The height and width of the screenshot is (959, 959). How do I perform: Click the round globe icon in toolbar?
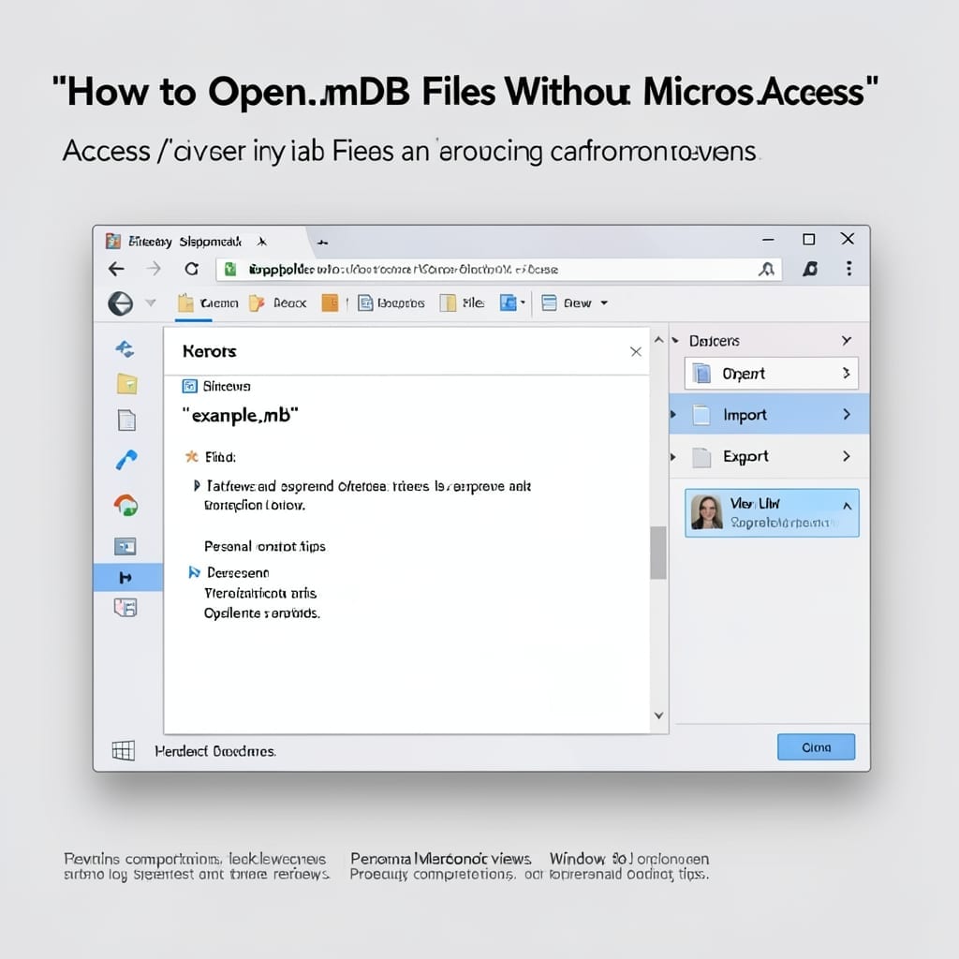tap(121, 303)
